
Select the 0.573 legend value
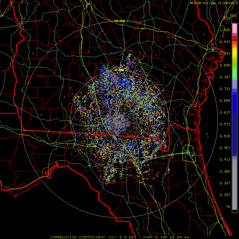[x=225, y=124]
